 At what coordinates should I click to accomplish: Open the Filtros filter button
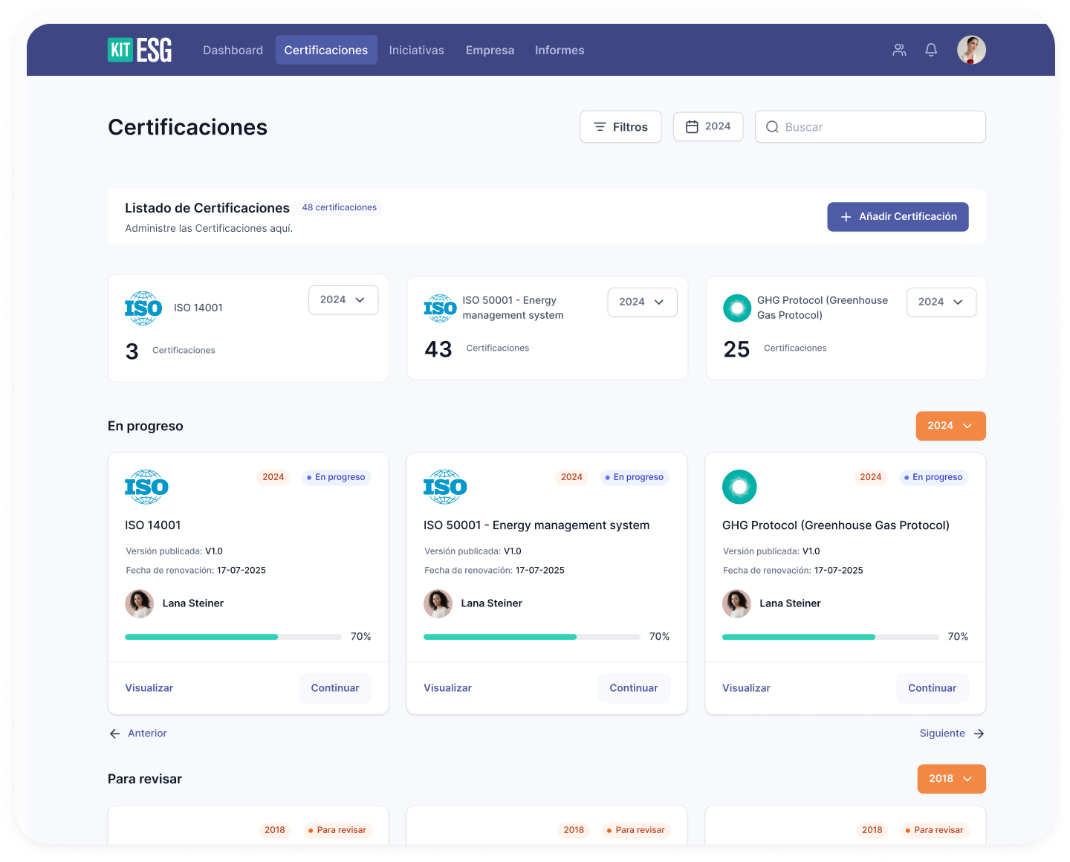pos(620,127)
